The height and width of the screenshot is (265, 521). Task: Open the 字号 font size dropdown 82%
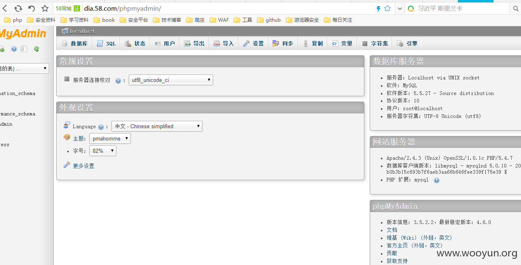(103, 151)
